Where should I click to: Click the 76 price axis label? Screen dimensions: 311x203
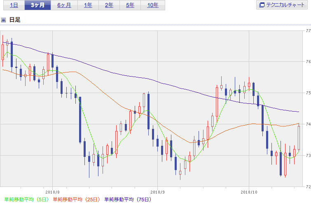click(308, 62)
